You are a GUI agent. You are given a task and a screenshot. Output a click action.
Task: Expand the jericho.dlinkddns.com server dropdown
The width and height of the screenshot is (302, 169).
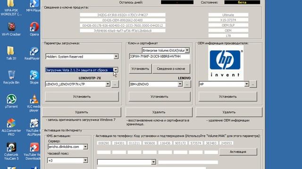coord(85,147)
